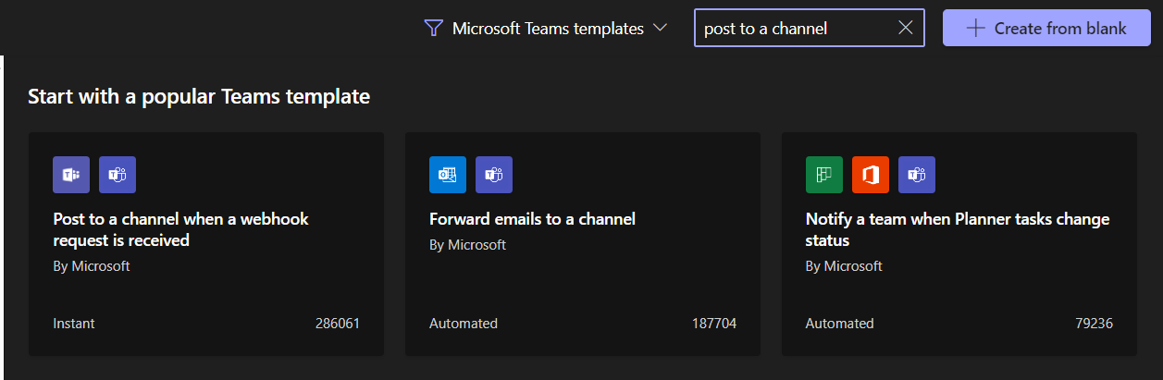The width and height of the screenshot is (1163, 380).
Task: Click the green Planner icon on Planner card
Action: 824,175
